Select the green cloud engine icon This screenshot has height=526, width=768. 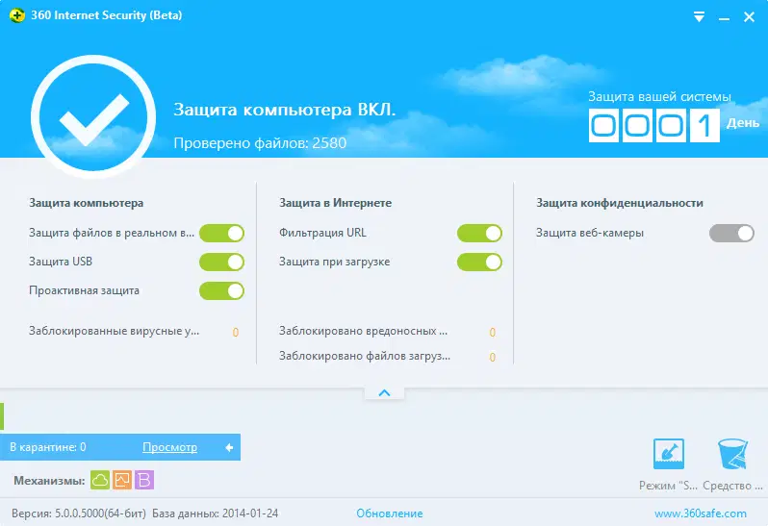pos(100,480)
